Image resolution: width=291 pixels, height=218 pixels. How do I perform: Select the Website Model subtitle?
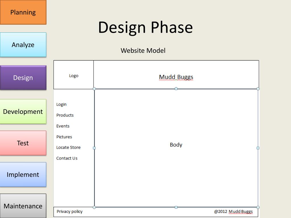(143, 51)
